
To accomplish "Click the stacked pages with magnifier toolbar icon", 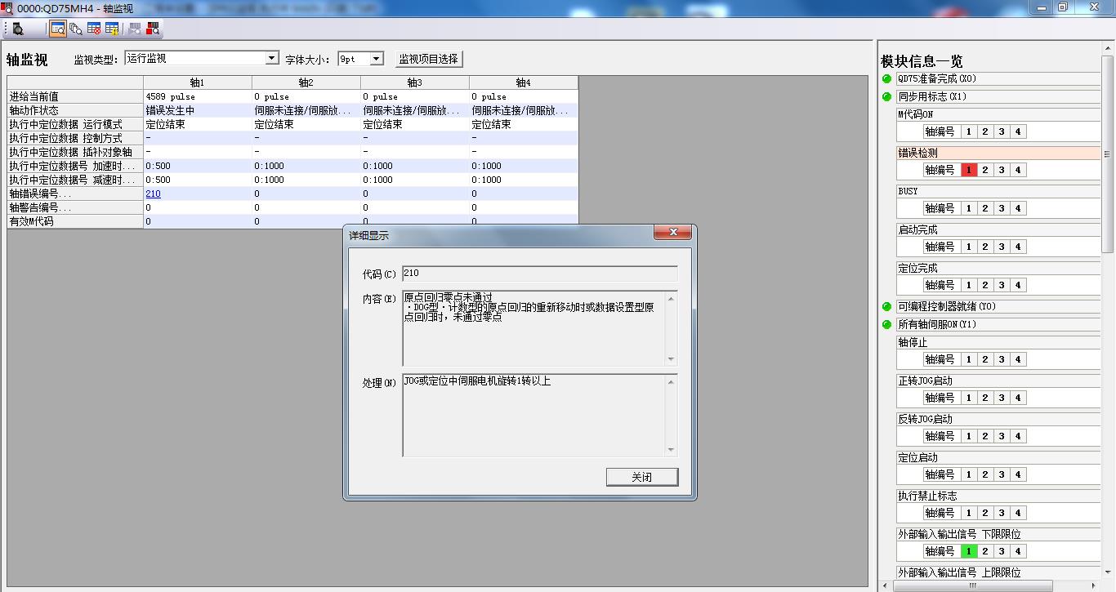I will pos(76,29).
